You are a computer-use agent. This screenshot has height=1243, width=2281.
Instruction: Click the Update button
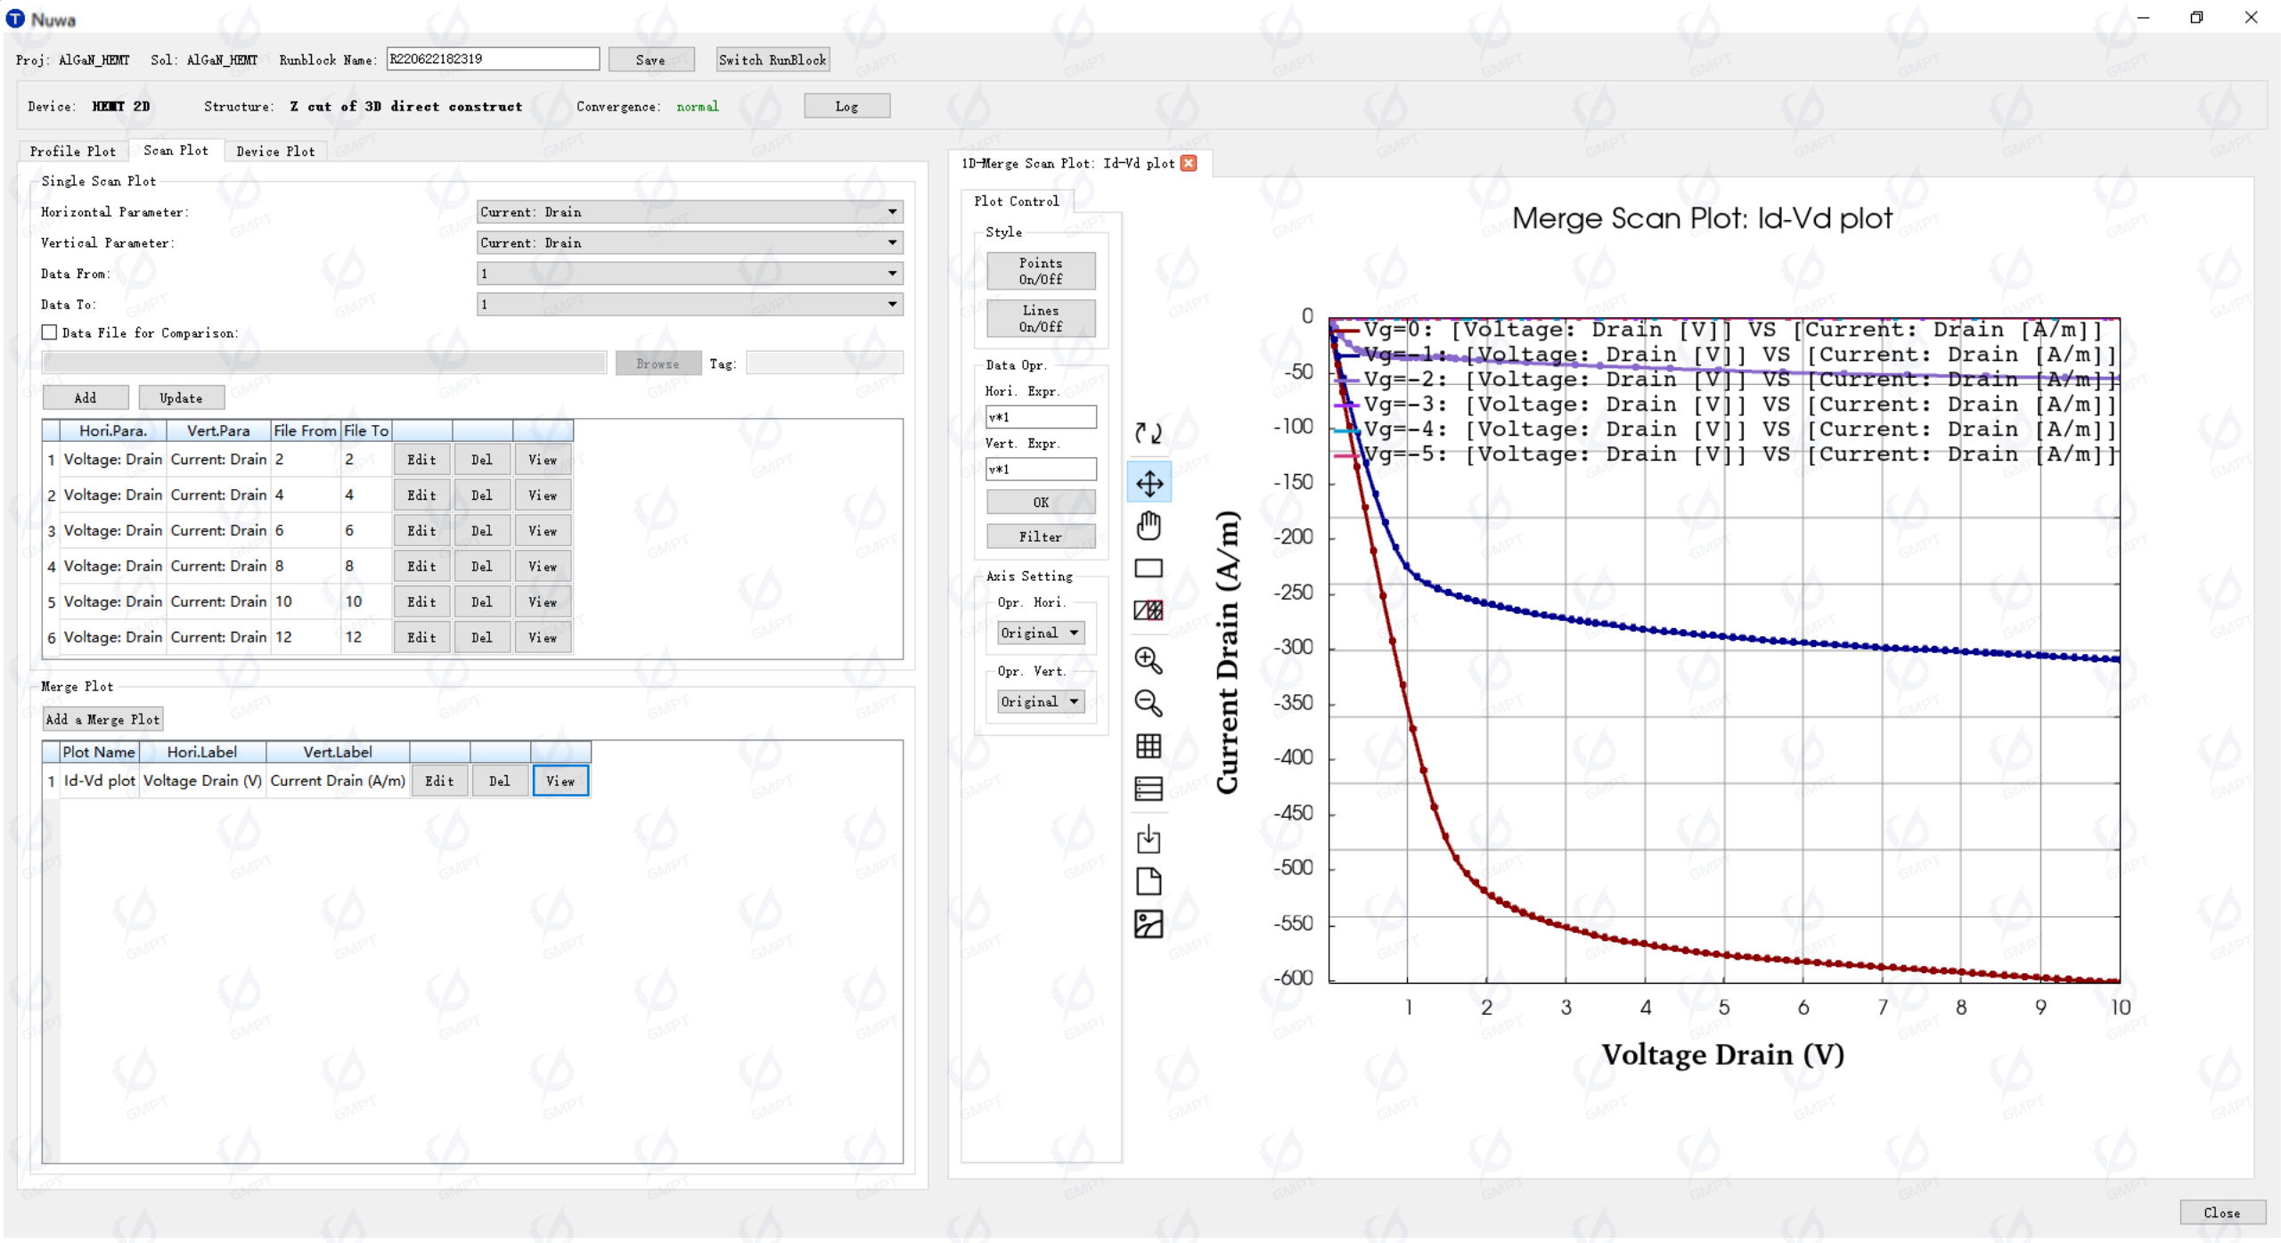(181, 397)
